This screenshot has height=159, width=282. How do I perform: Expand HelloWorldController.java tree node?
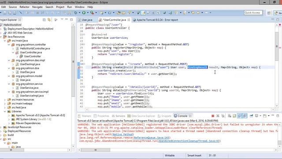13,49
